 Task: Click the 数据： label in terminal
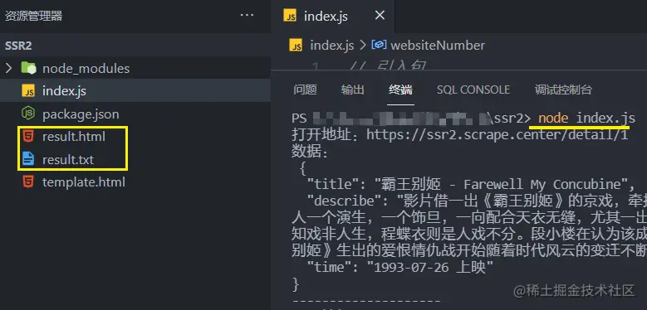[311, 152]
